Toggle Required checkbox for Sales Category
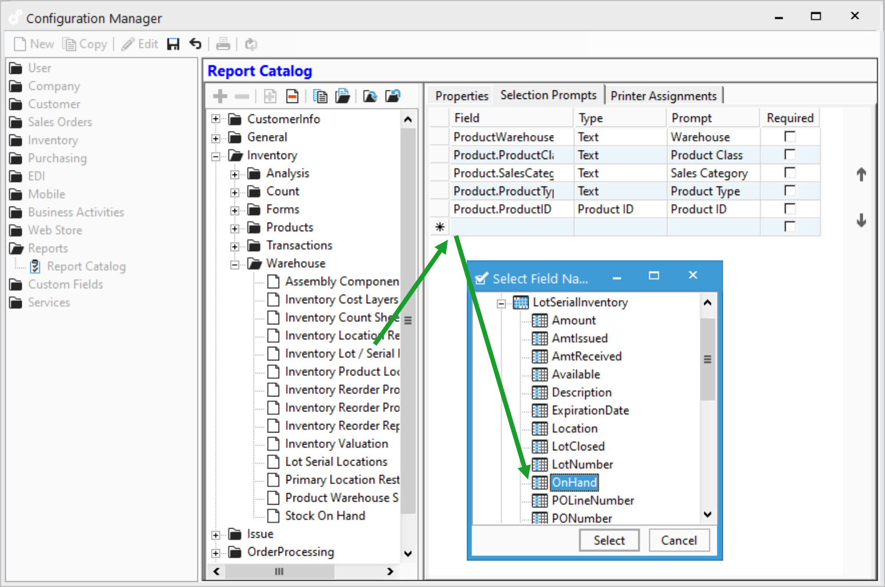The width and height of the screenshot is (885, 587). pos(789,173)
